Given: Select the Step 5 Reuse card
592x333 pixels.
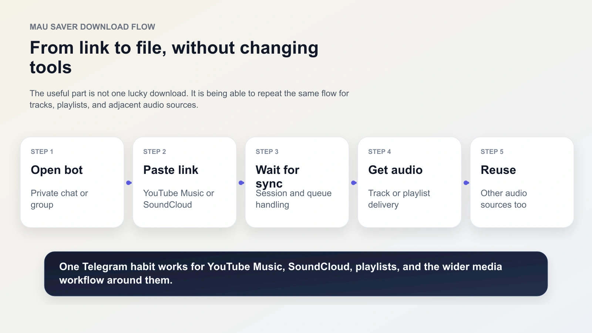Looking at the screenshot, I should tap(522, 182).
